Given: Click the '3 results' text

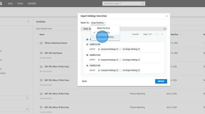Looking at the screenshot, I should click(135, 34).
